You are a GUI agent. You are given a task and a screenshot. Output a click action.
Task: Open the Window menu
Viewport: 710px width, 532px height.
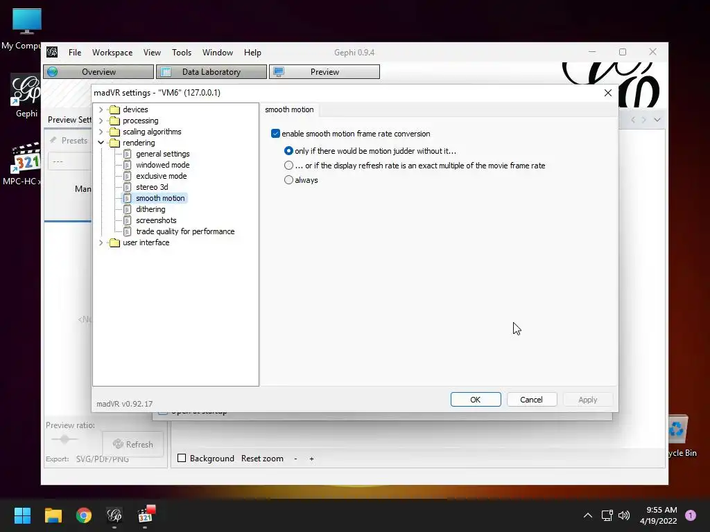pos(217,53)
